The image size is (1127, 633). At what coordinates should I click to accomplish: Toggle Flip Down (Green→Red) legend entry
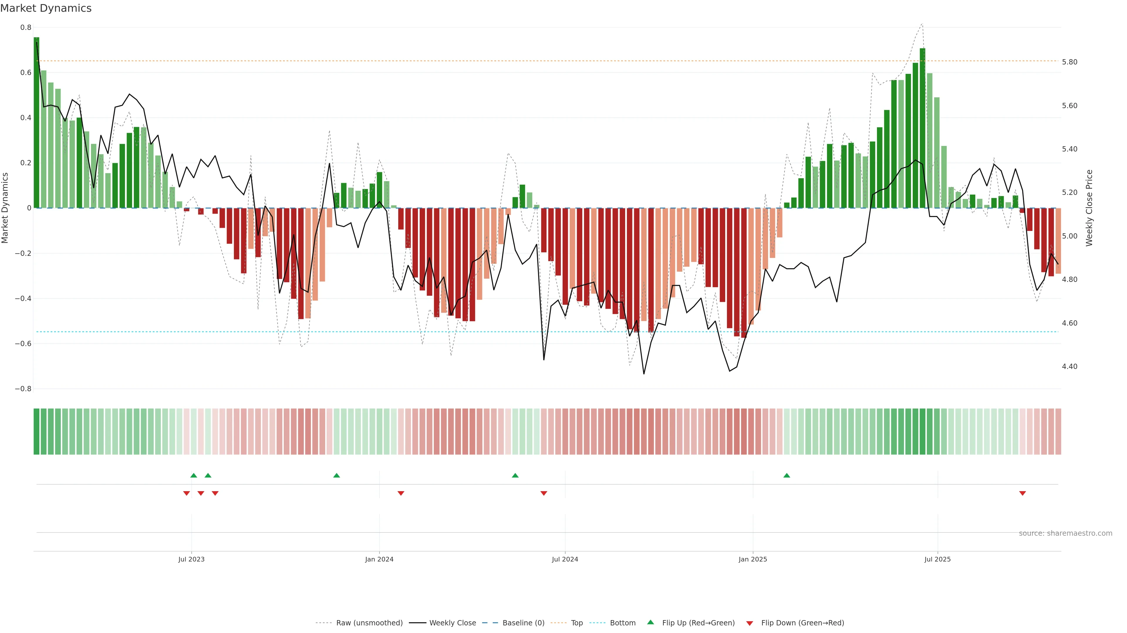[802, 623]
